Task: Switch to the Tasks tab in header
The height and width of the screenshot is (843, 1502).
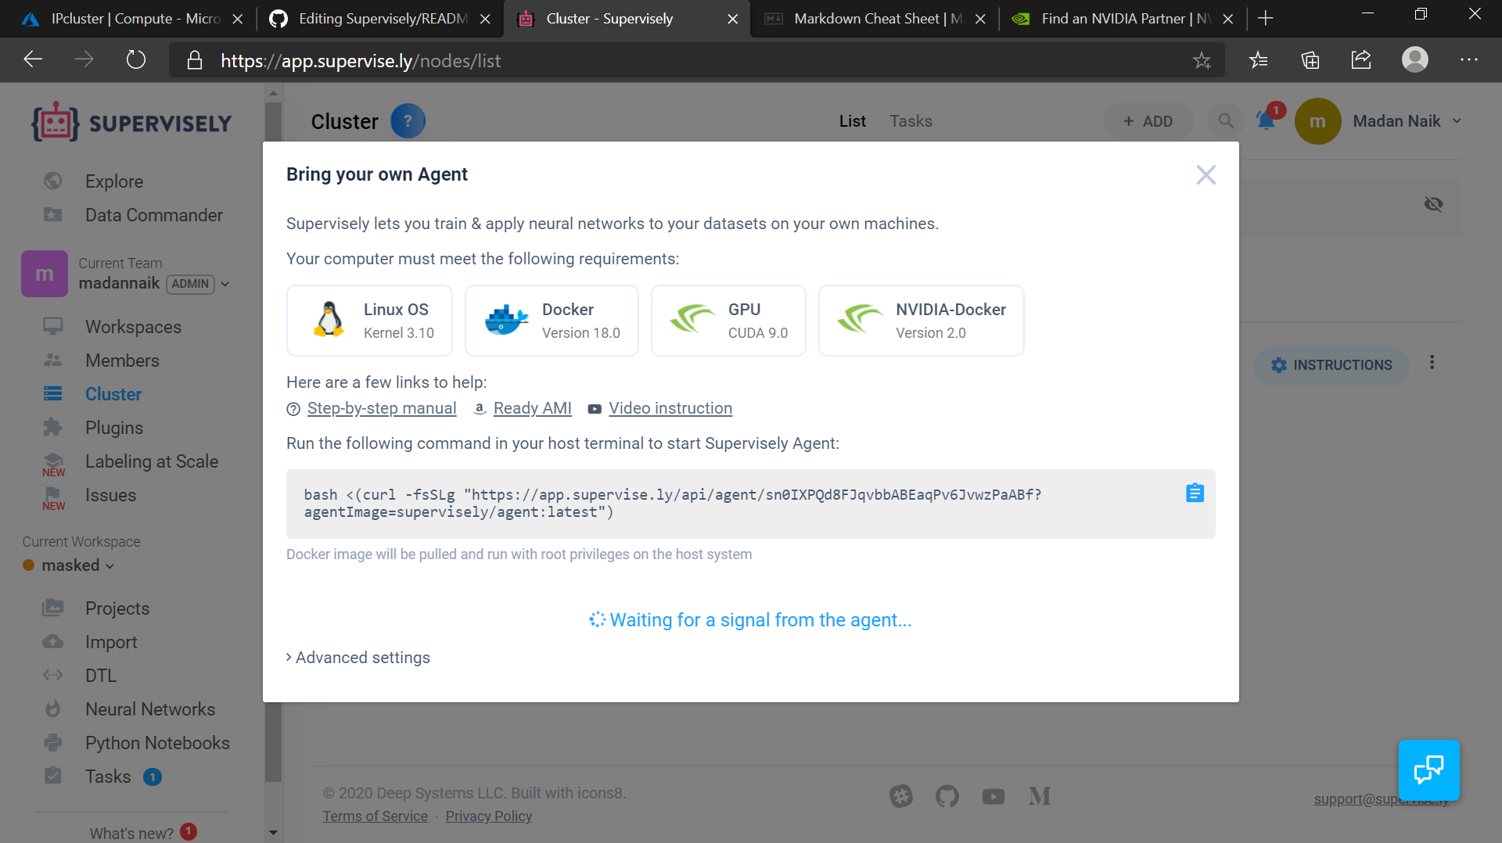Action: point(911,121)
